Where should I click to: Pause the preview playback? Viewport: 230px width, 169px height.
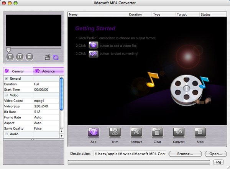pyautogui.click(x=20, y=57)
